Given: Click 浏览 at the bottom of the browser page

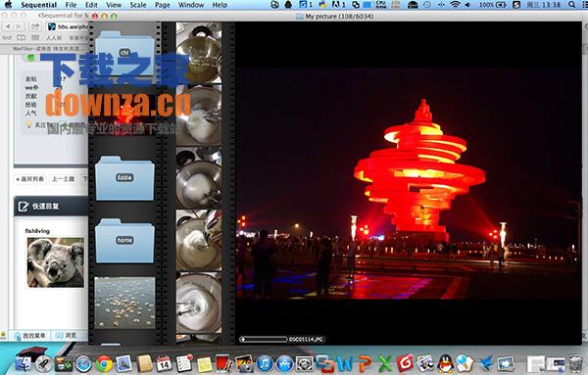Looking at the screenshot, I should [x=67, y=336].
